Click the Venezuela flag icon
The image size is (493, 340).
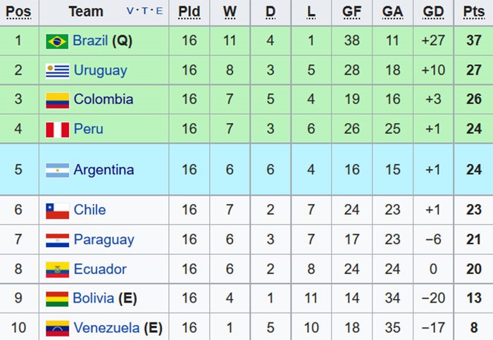click(57, 328)
